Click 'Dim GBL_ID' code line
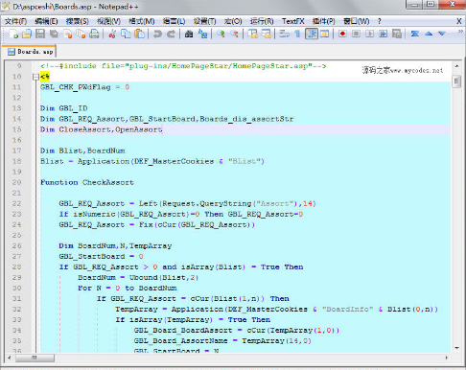This screenshot has height=370, width=466. (x=64, y=108)
